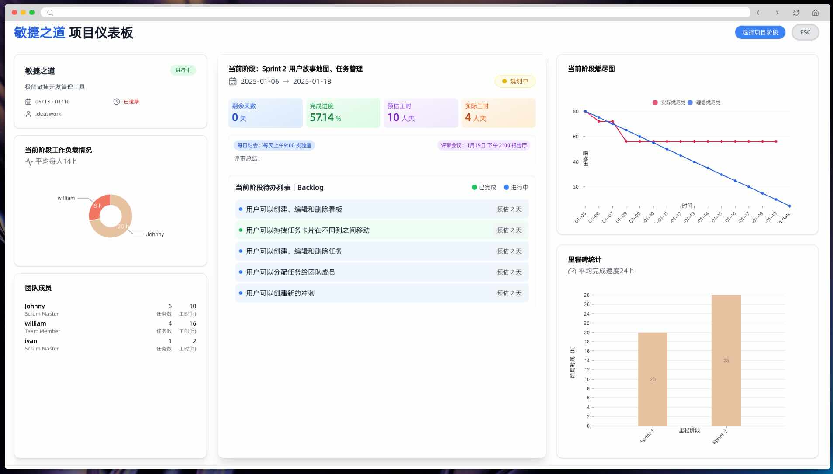The width and height of the screenshot is (833, 474).
Task: Click the calendar icon beside 2025-01-06
Action: [233, 81]
